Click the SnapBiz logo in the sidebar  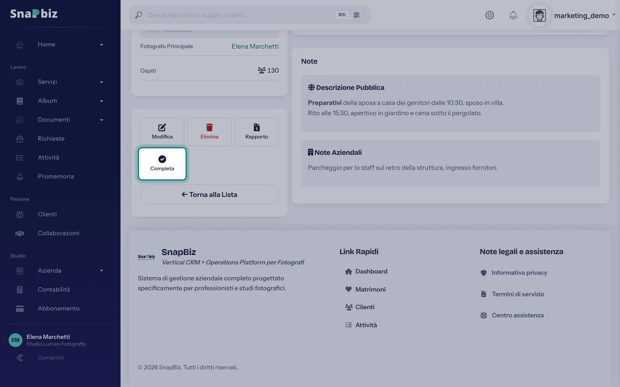[x=34, y=14]
